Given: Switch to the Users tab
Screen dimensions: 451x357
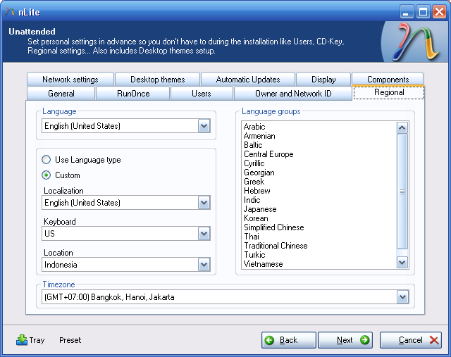Looking at the screenshot, I should click(202, 94).
